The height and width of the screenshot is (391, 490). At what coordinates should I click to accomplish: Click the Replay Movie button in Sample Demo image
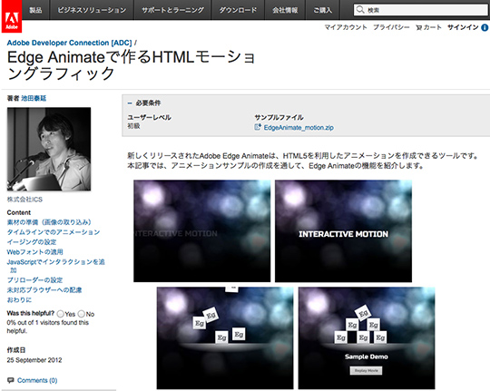pos(367,370)
